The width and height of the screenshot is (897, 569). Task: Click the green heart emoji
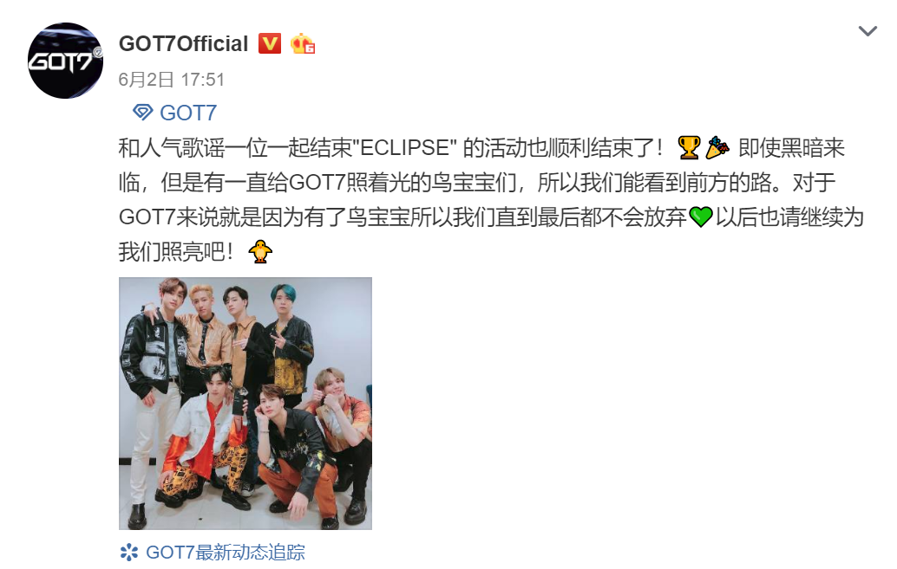tap(701, 217)
